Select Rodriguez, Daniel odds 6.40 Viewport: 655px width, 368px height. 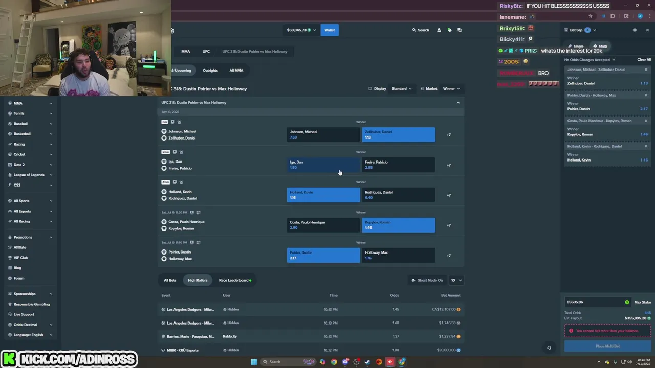(398, 195)
